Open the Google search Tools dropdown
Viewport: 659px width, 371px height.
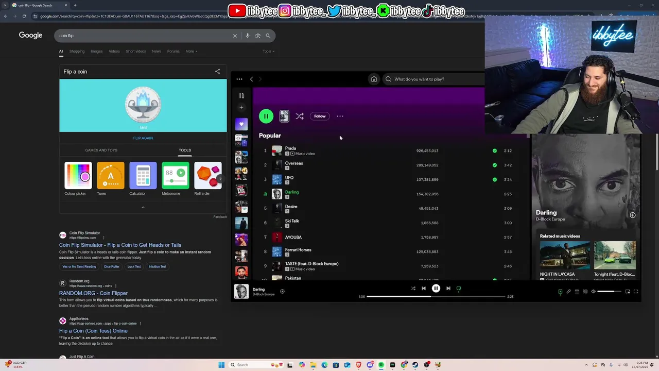(x=268, y=51)
